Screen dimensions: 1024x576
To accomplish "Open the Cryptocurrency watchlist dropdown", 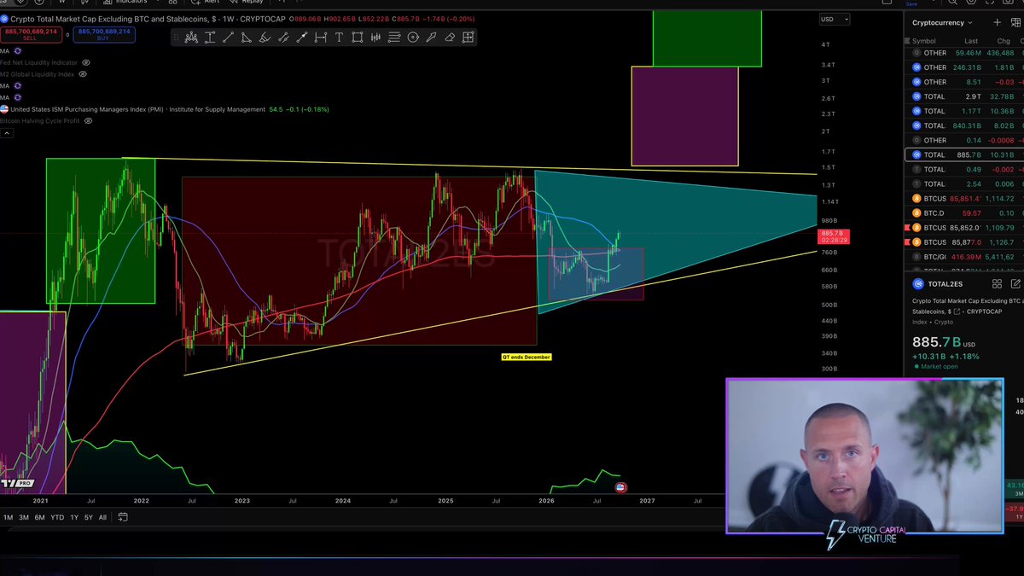I will (x=942, y=22).
